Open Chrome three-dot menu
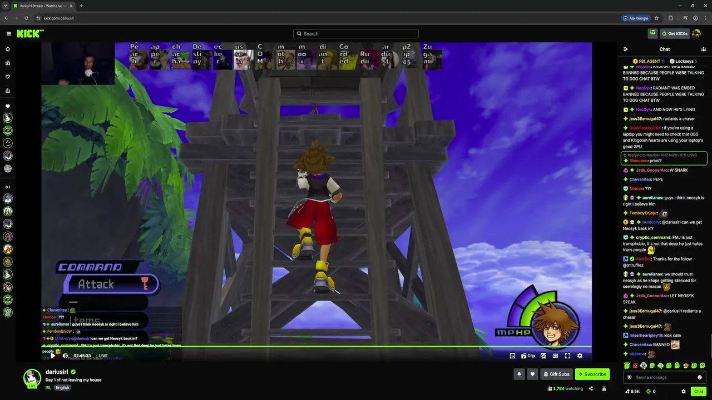The height and width of the screenshot is (400, 712). (705, 18)
